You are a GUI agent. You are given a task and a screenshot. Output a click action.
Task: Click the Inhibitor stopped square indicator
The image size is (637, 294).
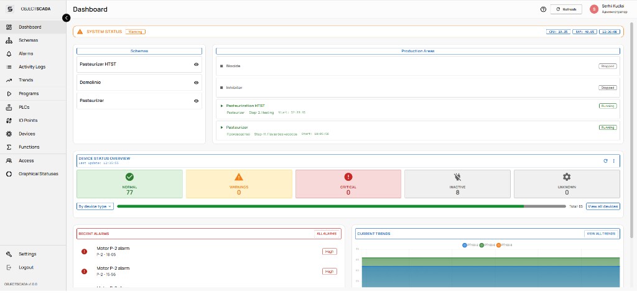[222, 88]
